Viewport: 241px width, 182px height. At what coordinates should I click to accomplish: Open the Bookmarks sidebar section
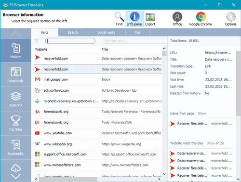coord(15,148)
